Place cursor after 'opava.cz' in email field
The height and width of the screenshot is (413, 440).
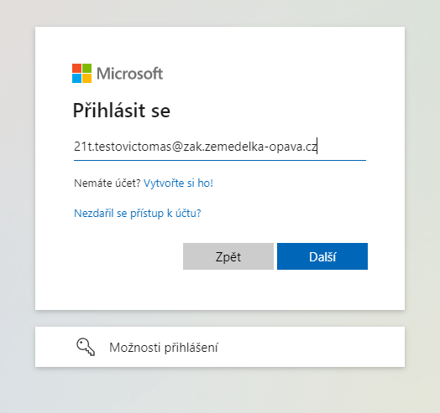click(317, 147)
